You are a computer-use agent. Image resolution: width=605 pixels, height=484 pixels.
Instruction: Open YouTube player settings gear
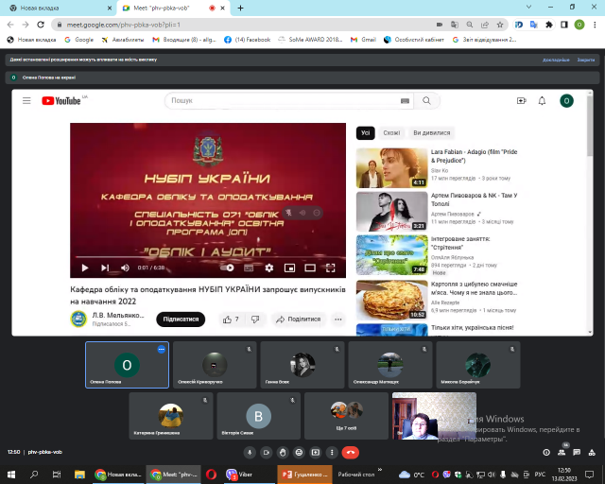[x=269, y=268]
